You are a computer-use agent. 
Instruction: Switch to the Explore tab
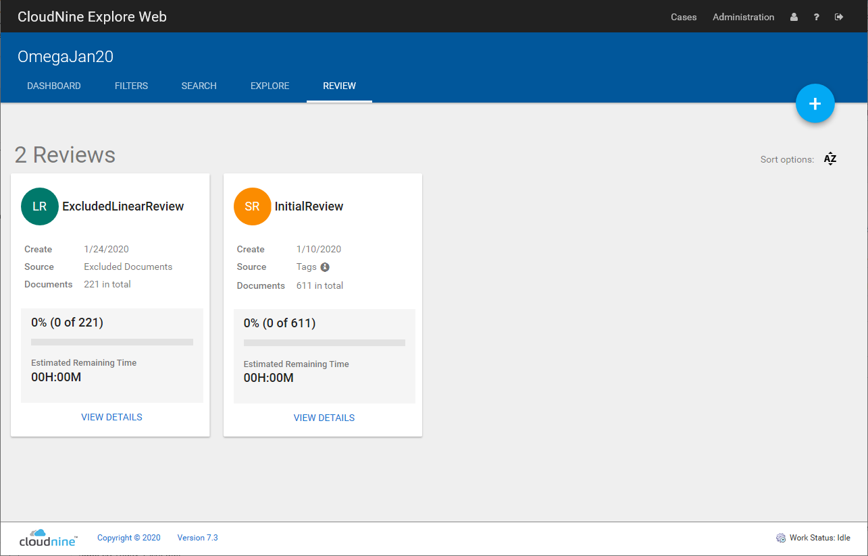click(x=270, y=86)
